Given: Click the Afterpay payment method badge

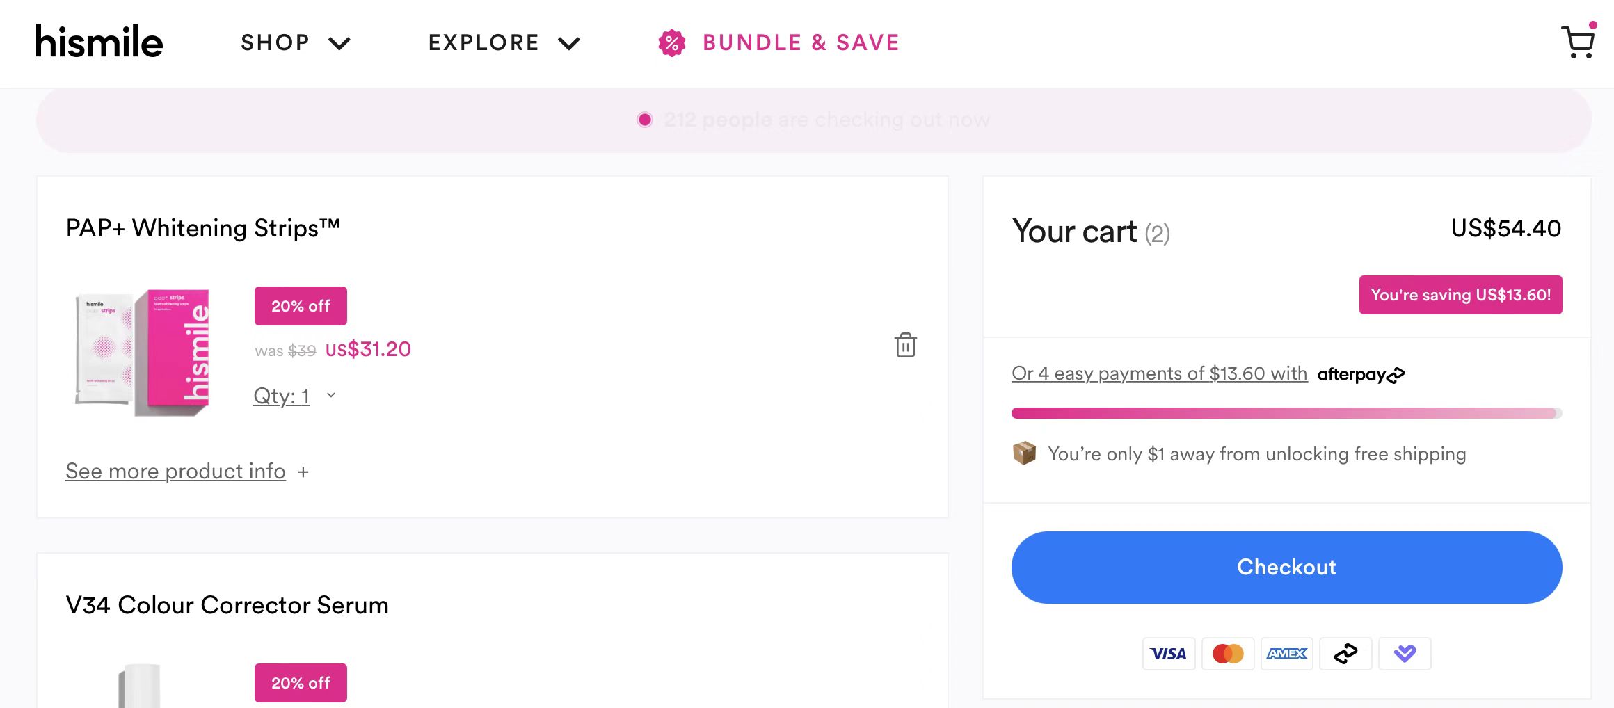Looking at the screenshot, I should [1345, 654].
